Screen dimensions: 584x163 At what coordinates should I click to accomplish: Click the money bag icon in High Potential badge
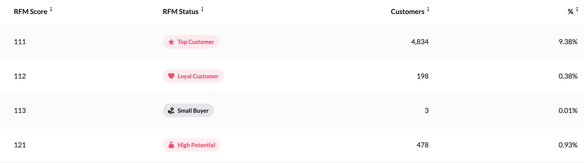171,145
